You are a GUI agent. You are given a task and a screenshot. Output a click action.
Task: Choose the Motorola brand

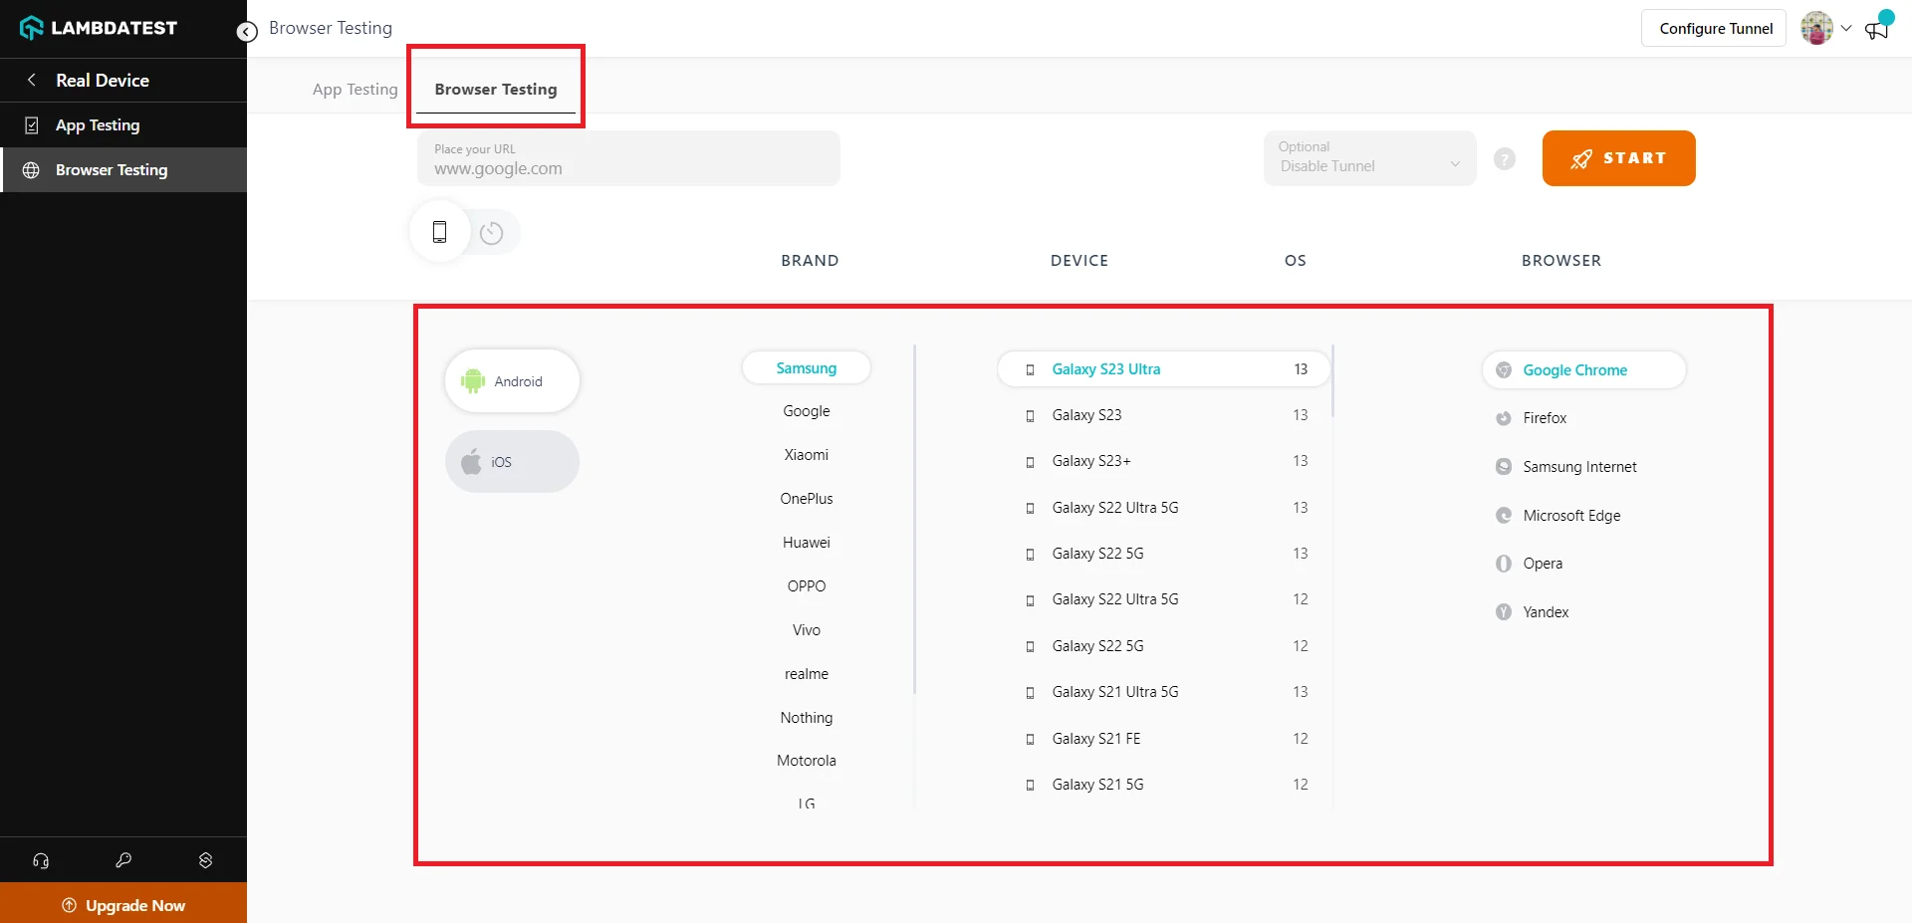click(807, 761)
